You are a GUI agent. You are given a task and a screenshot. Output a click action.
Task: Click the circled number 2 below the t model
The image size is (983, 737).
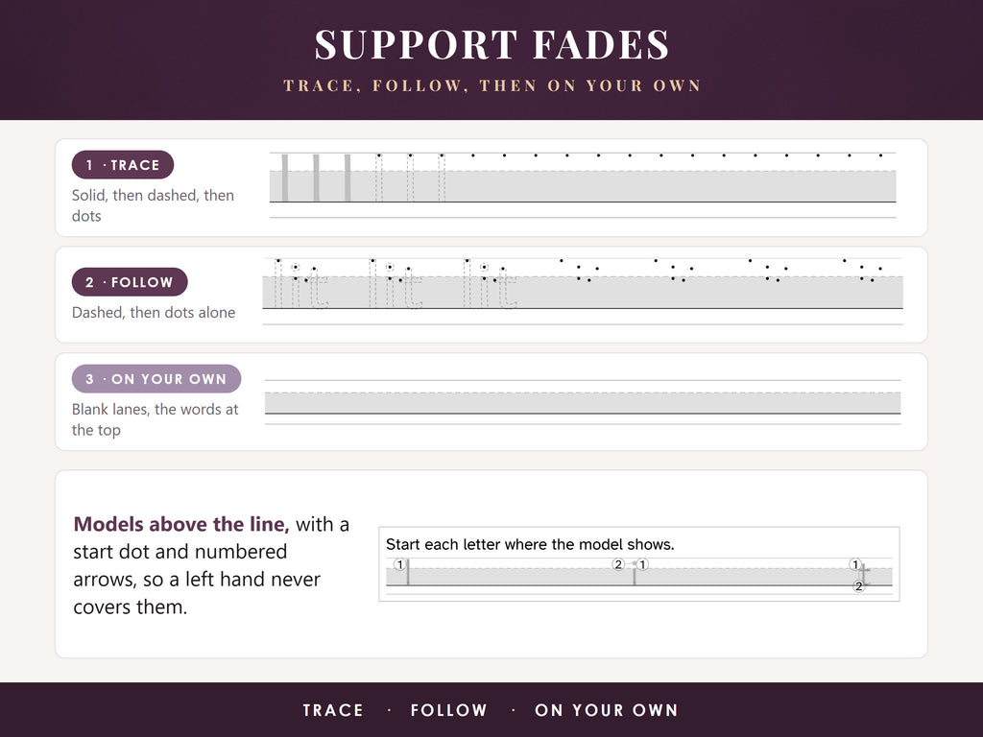(x=859, y=586)
